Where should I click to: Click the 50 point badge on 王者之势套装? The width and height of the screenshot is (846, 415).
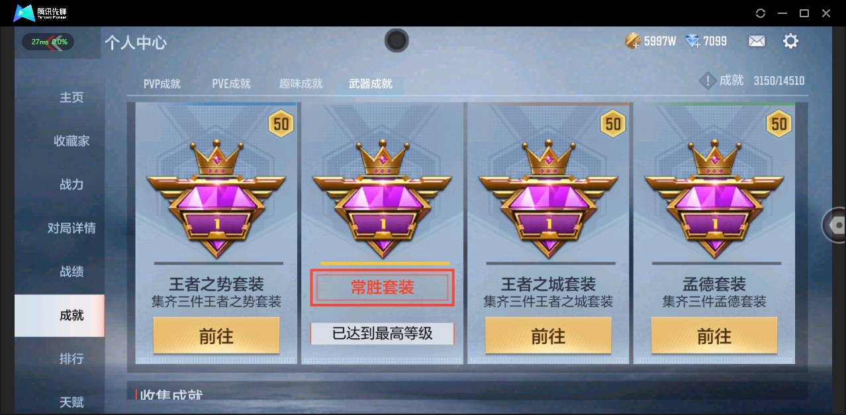pos(281,124)
